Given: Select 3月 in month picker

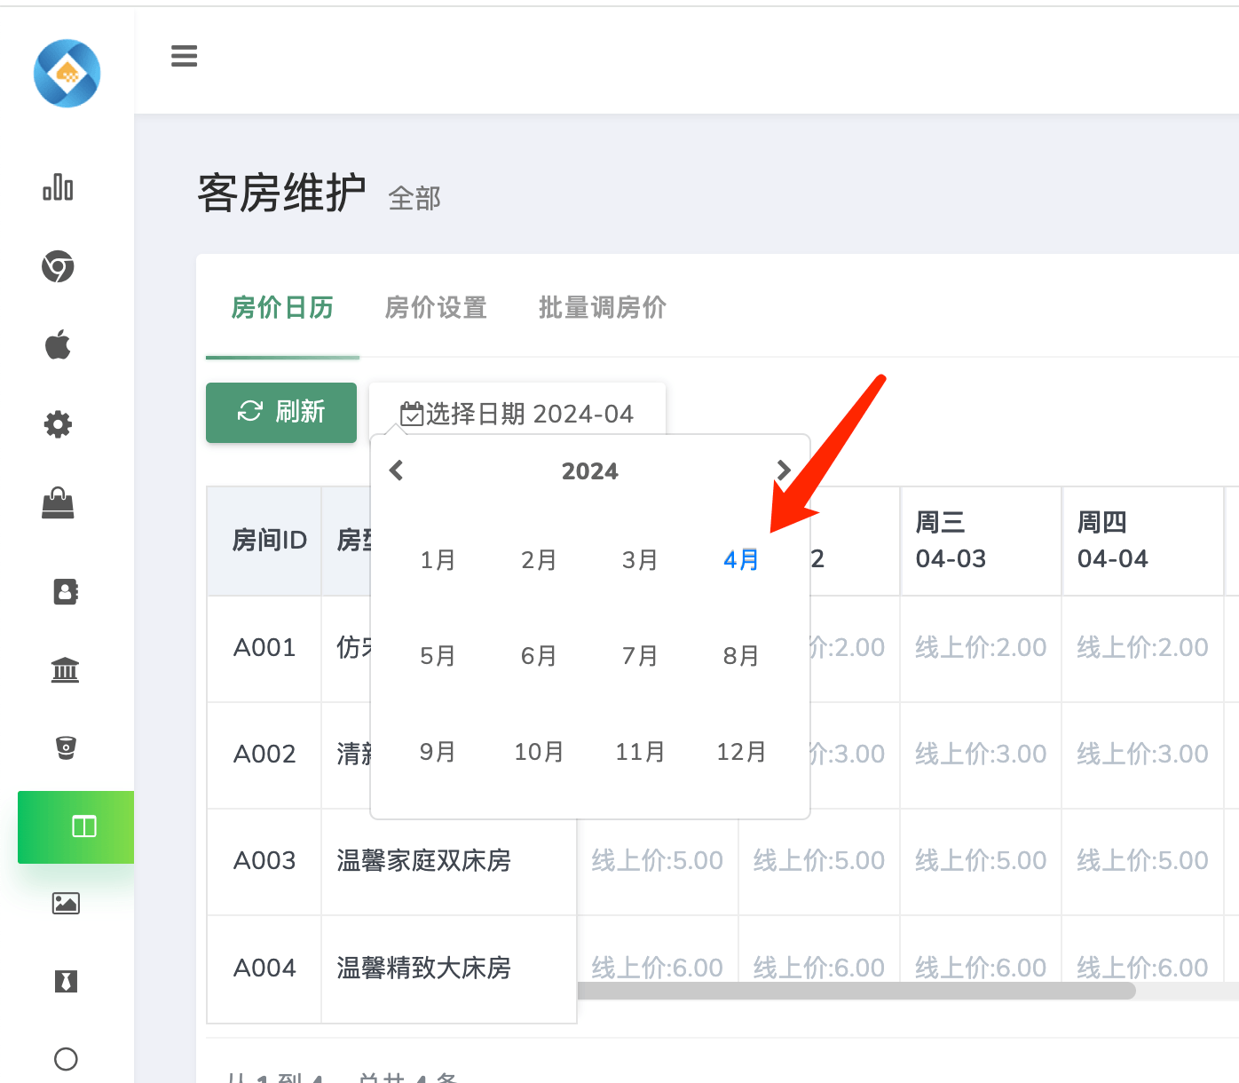Looking at the screenshot, I should pyautogui.click(x=640, y=560).
